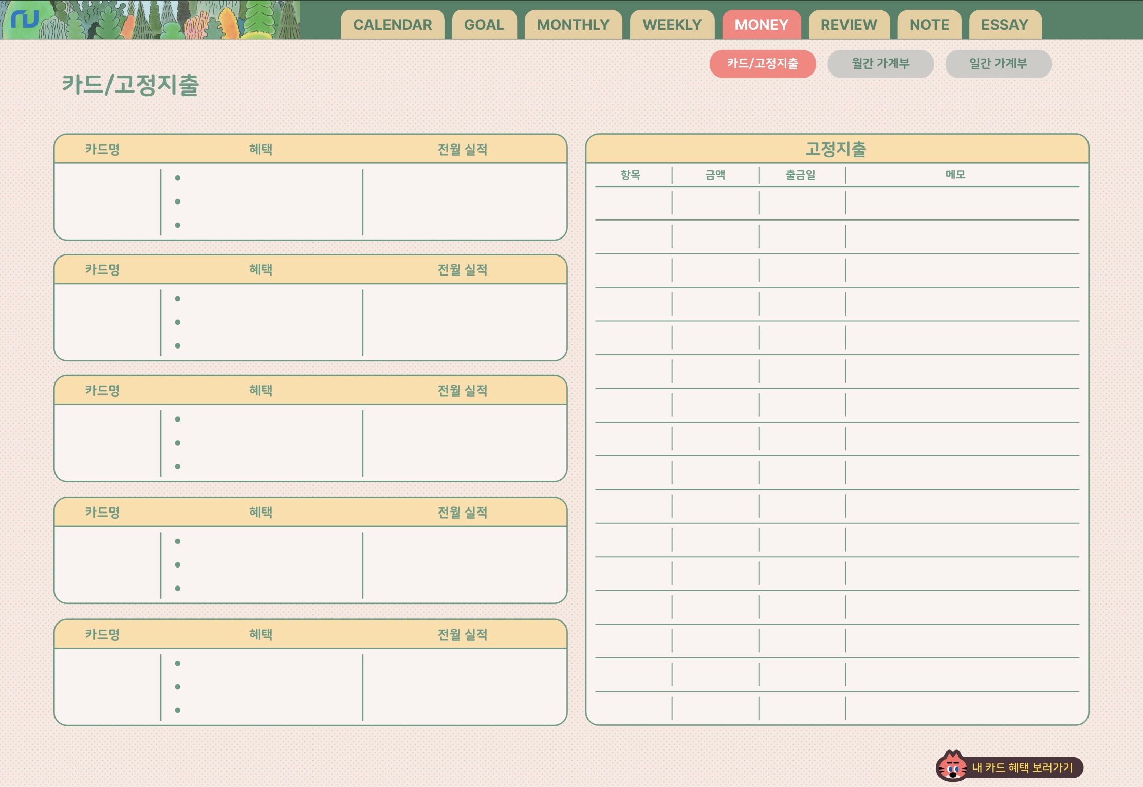
Task: Switch to 일간 가계부 page
Action: coord(998,64)
